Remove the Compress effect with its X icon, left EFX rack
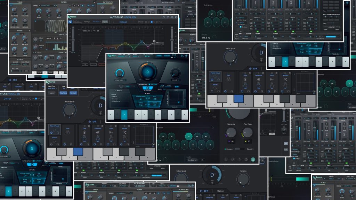The height and width of the screenshot is (200, 356). point(103,126)
